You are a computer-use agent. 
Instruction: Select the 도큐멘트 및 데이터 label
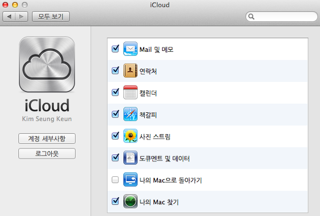[x=165, y=159]
